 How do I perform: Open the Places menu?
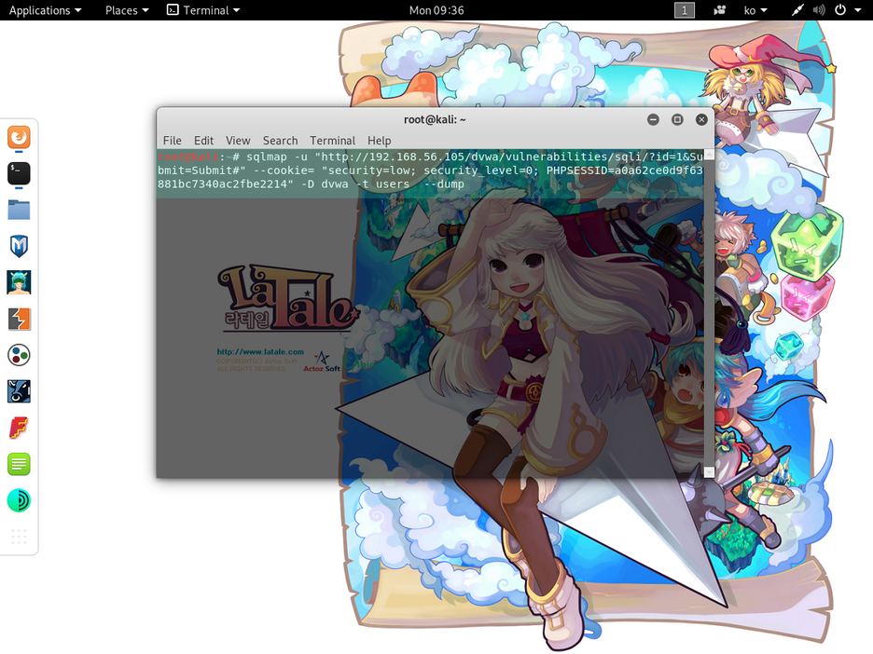tap(127, 10)
